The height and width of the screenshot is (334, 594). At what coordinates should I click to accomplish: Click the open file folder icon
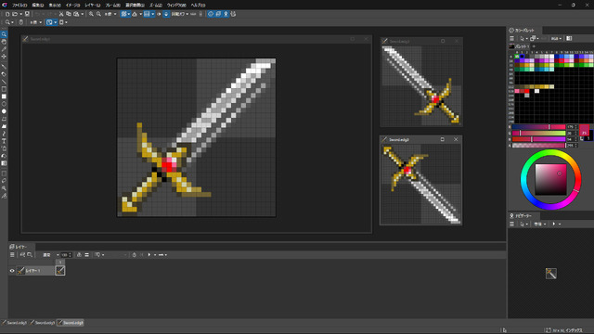tap(15, 14)
